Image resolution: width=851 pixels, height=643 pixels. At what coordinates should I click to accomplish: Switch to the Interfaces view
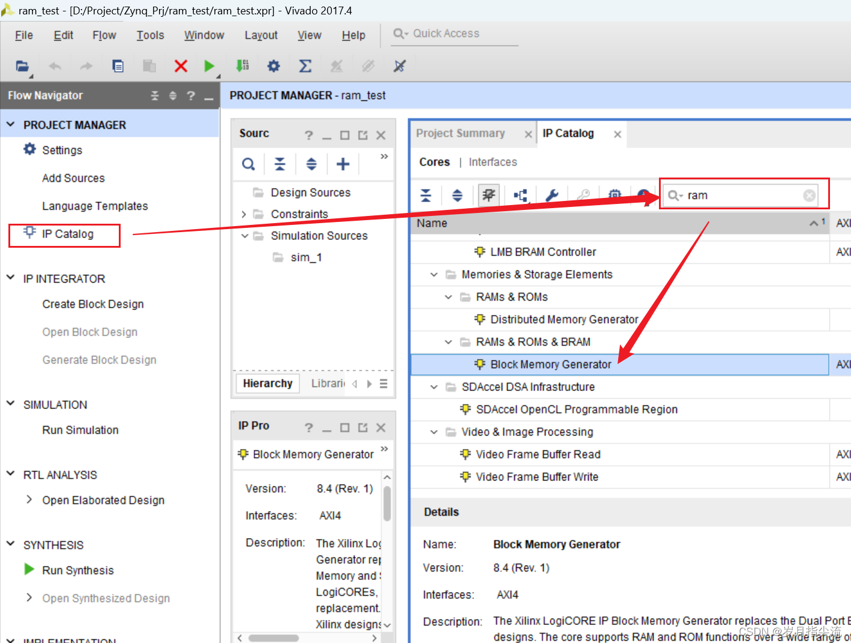(493, 162)
